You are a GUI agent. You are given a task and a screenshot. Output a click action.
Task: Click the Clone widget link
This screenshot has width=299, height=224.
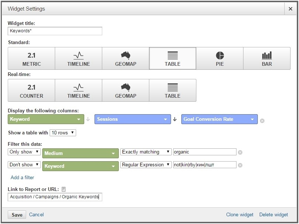(240, 215)
